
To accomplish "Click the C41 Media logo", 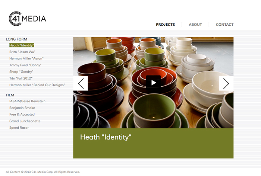I will coord(28,19).
